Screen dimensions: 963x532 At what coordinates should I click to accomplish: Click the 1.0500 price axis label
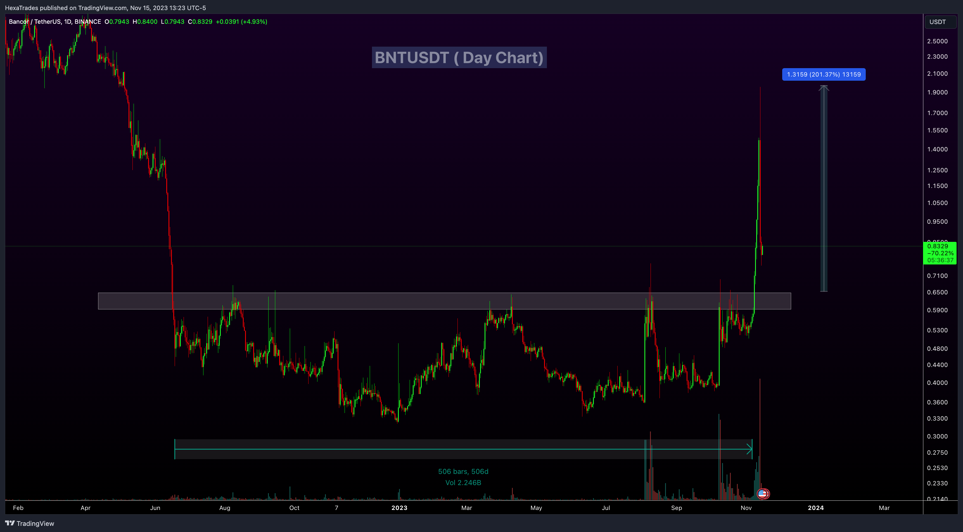pyautogui.click(x=937, y=203)
